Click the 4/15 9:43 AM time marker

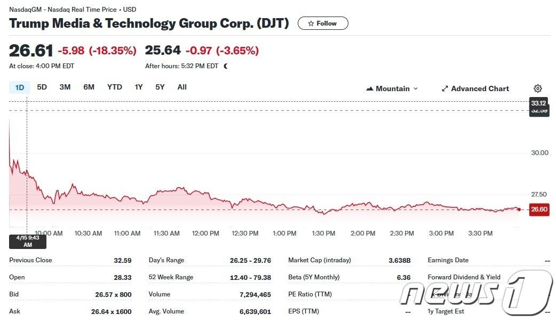[28, 241]
